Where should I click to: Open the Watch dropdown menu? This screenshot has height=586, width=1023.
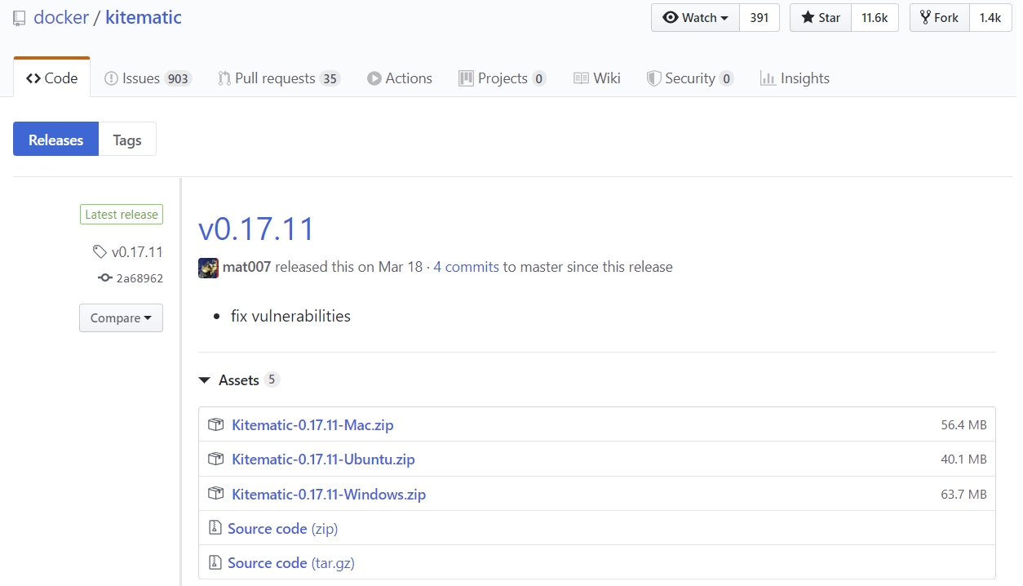pos(695,18)
